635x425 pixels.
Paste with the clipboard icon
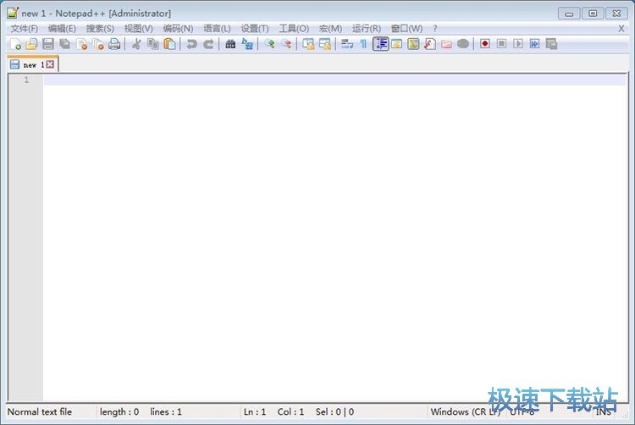coord(169,44)
